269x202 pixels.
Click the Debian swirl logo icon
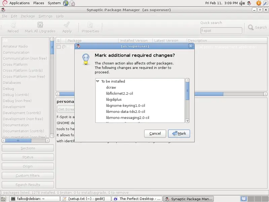coord(5,3)
